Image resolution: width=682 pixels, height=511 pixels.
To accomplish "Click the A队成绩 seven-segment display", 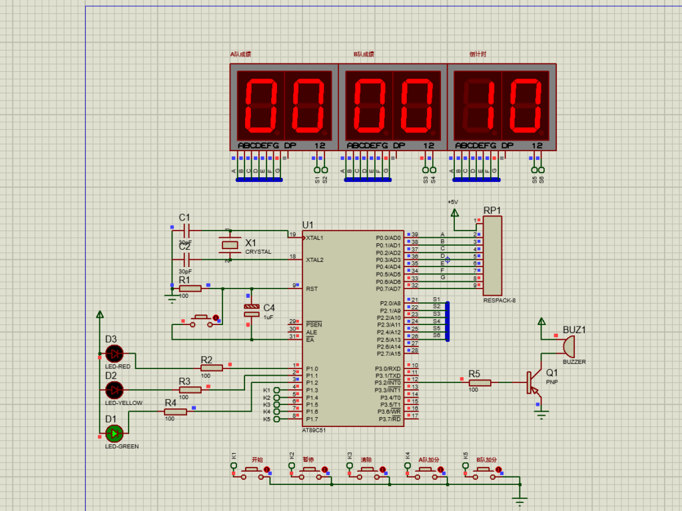I will coord(284,107).
